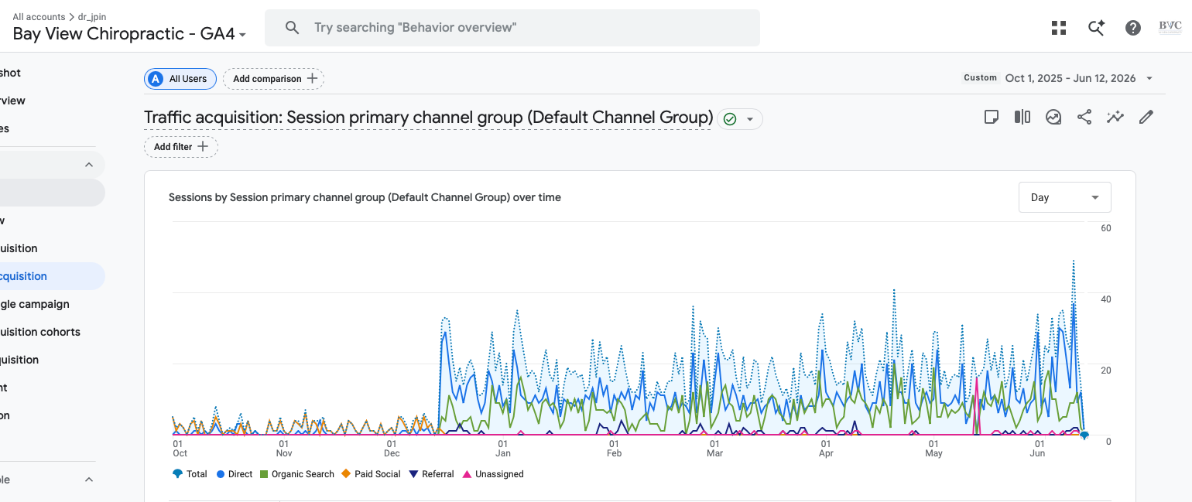Click the Traffic acquisition report title
This screenshot has width=1192, height=502.
(x=428, y=118)
